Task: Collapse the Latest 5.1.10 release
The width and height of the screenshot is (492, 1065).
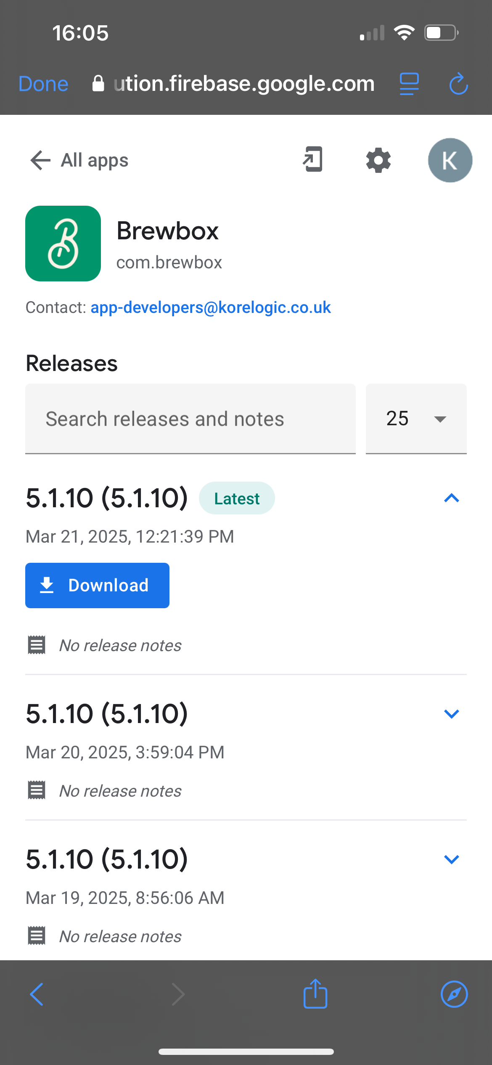Action: tap(451, 498)
